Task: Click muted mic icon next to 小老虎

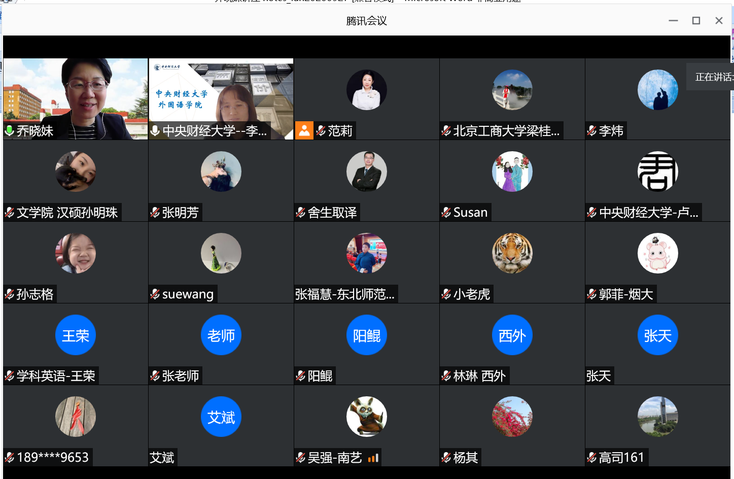Action: click(x=446, y=294)
